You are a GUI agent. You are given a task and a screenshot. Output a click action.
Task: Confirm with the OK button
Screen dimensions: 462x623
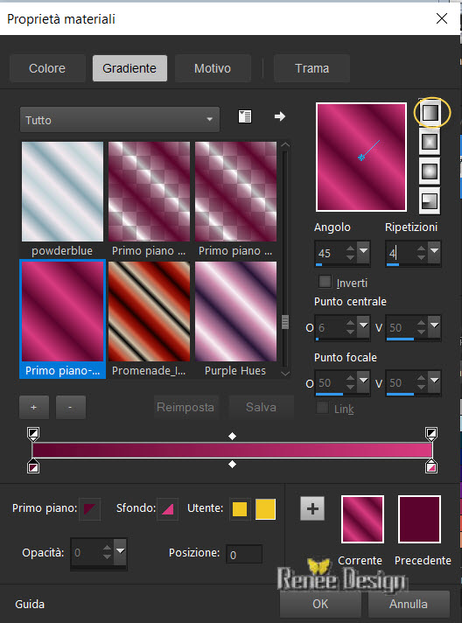pos(320,604)
